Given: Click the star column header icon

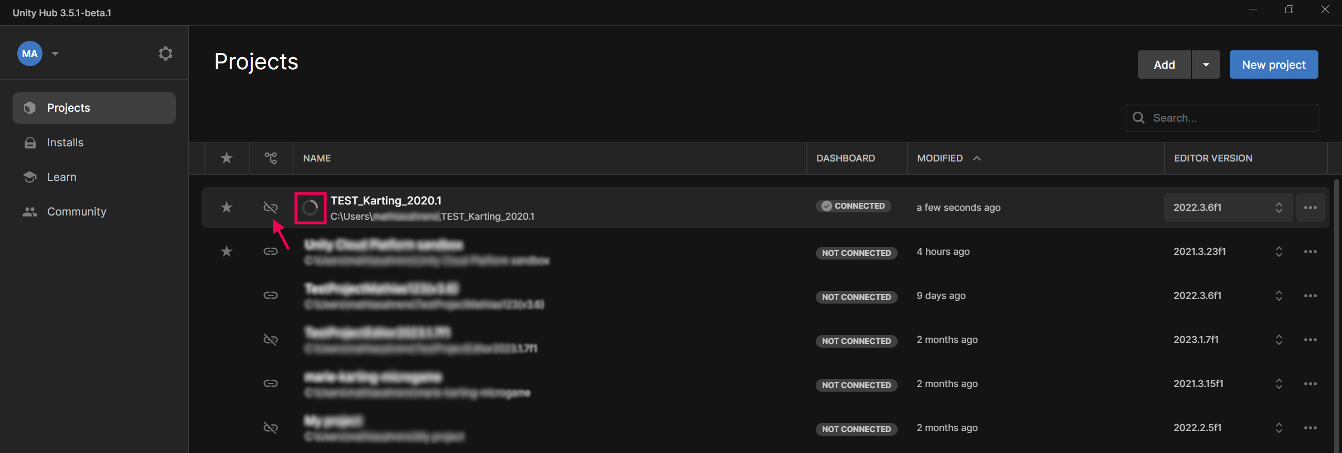Looking at the screenshot, I should [x=227, y=158].
